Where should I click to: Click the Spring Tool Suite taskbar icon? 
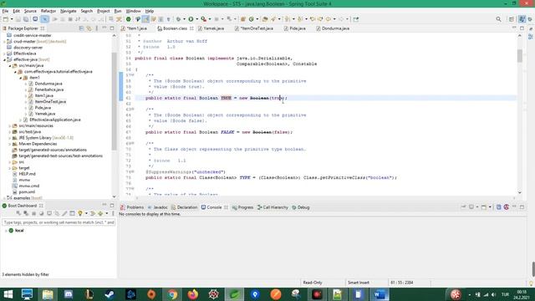234,294
